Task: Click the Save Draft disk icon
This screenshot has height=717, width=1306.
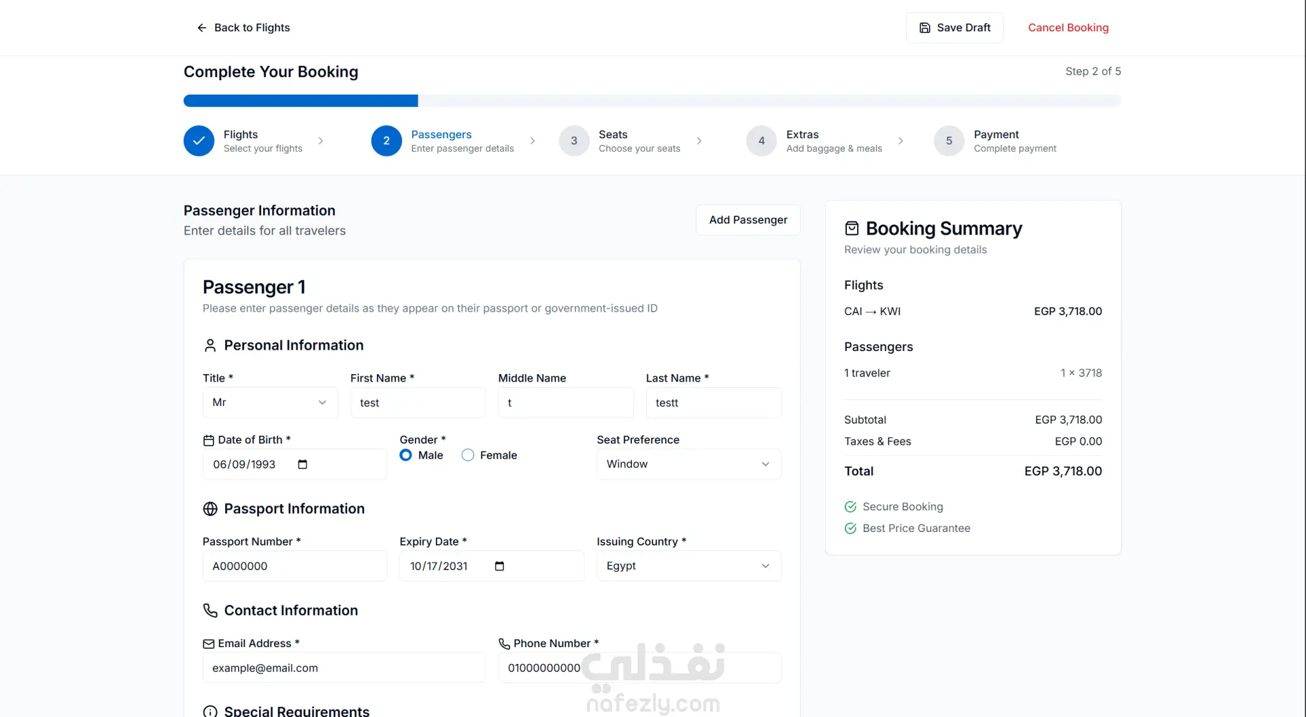Action: (924, 28)
